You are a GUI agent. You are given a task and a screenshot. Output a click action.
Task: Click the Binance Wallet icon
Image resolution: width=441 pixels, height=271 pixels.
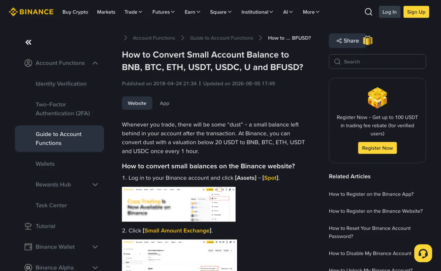click(x=28, y=247)
